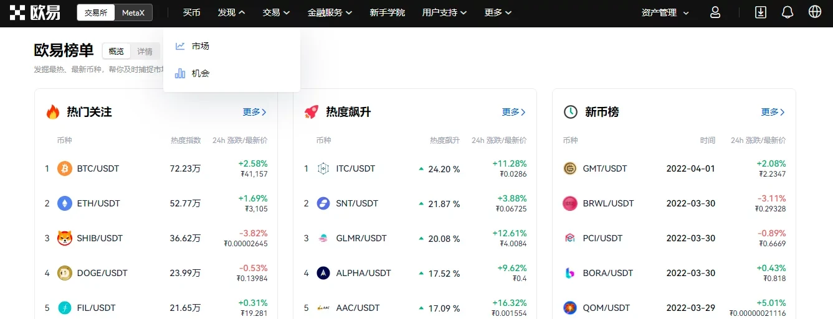Click the rocket icon by 热度飙升

pyautogui.click(x=312, y=112)
